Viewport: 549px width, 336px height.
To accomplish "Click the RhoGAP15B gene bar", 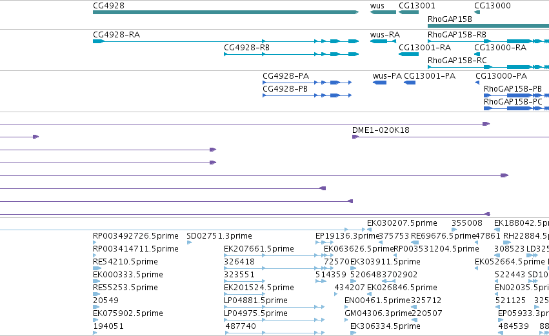I will click(x=488, y=26).
